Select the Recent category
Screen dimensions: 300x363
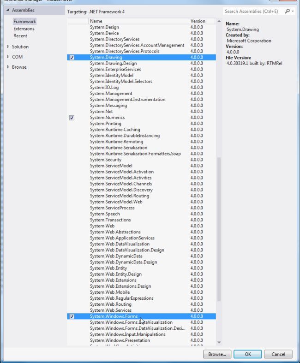coord(20,36)
